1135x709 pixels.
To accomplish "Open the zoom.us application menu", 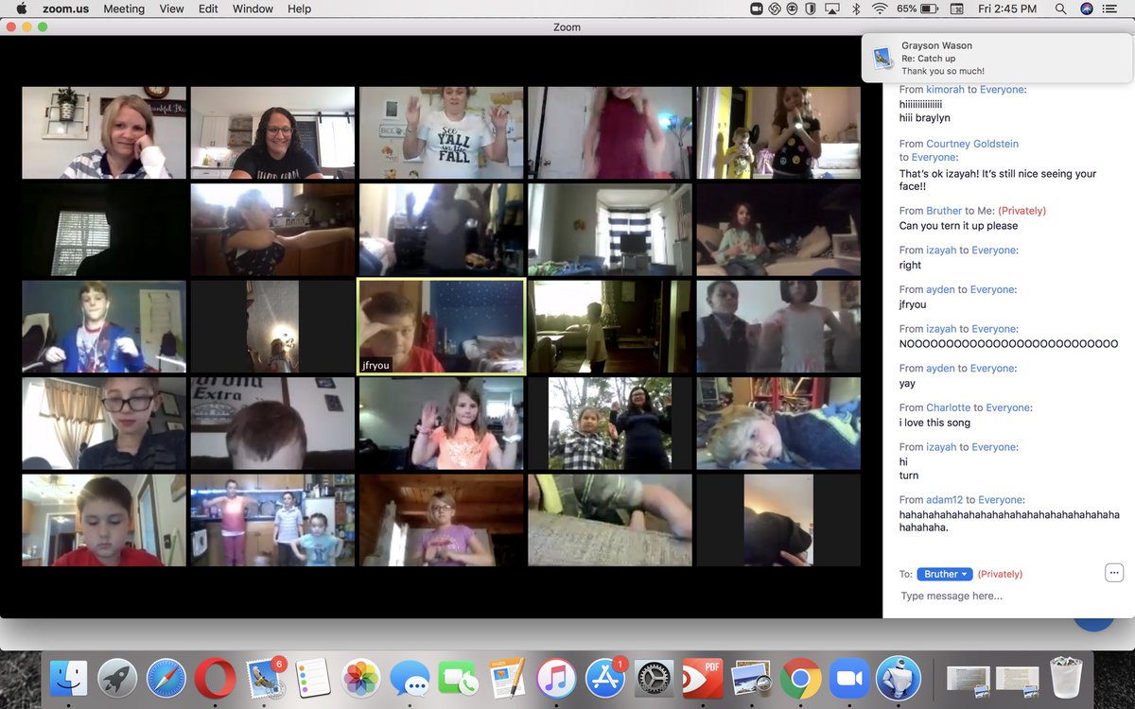I will (x=65, y=9).
